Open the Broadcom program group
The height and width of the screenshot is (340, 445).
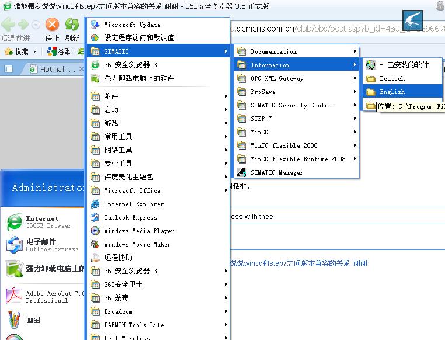pyautogui.click(x=158, y=311)
